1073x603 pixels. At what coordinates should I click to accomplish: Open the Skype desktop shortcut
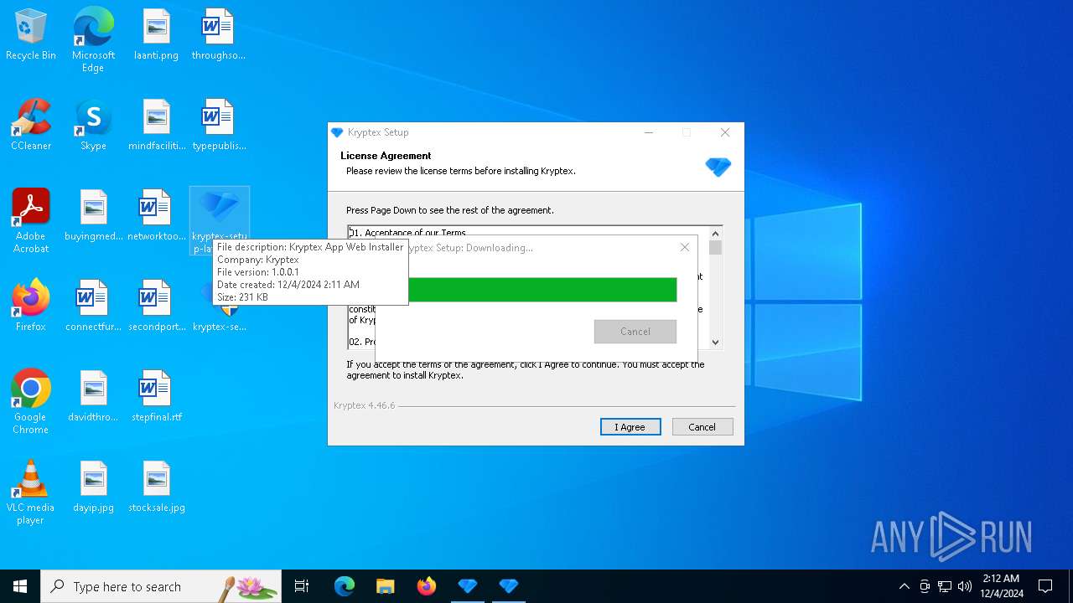(93, 126)
